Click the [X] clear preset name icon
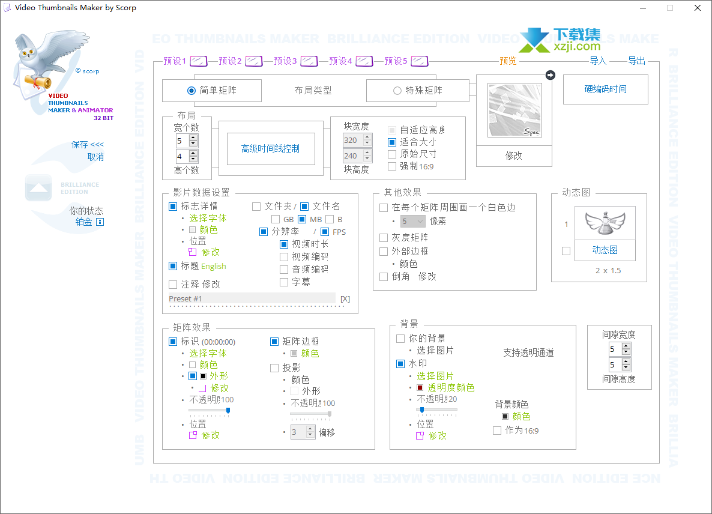This screenshot has width=712, height=514. click(345, 299)
